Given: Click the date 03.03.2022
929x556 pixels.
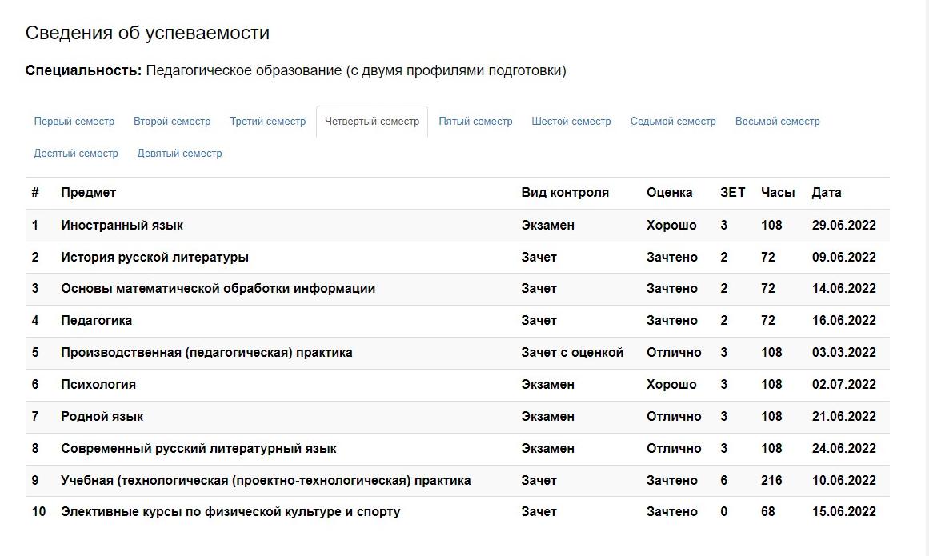Looking at the screenshot, I should coord(843,352).
